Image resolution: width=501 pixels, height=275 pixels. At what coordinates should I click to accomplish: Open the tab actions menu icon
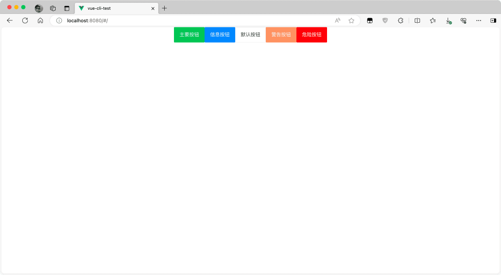(x=67, y=8)
